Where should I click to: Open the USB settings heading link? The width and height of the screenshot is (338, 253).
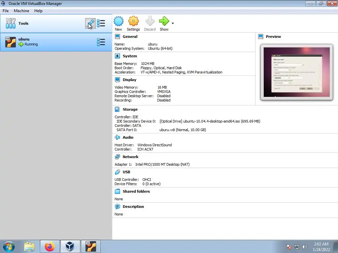126,172
